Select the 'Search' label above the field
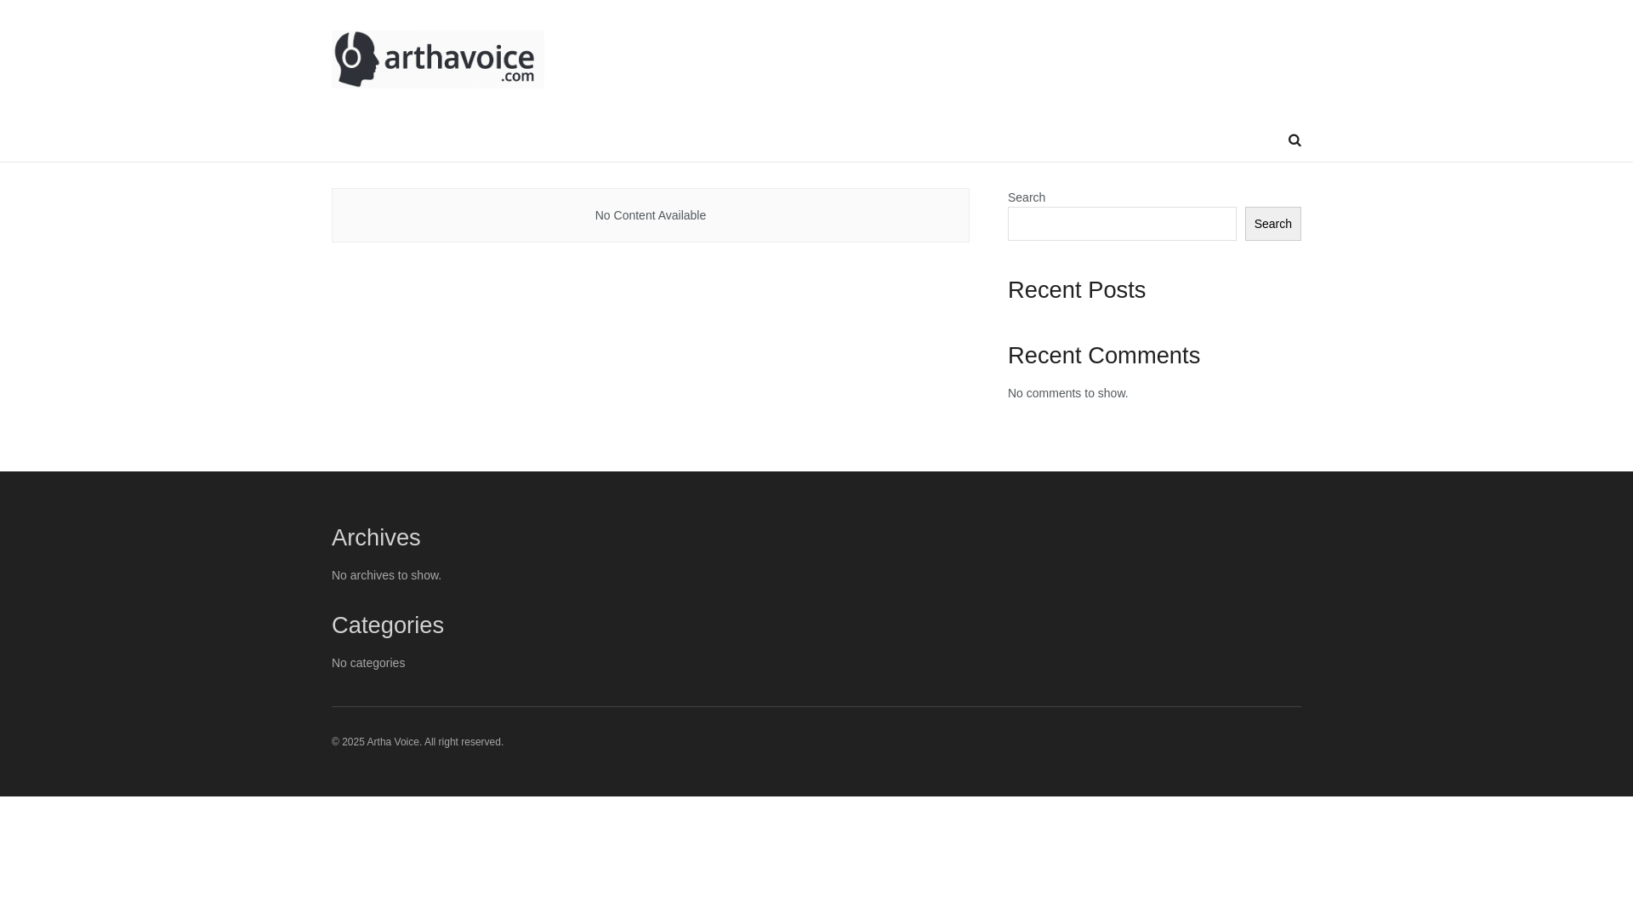1633x919 pixels. 1027,197
